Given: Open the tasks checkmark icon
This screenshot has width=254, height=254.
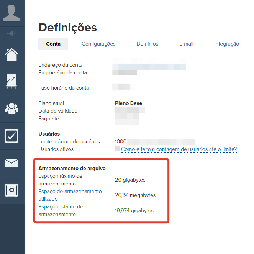Looking at the screenshot, I should pyautogui.click(x=11, y=136).
